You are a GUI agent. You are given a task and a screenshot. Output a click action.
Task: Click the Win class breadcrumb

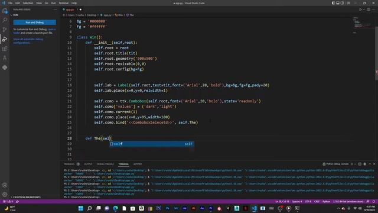pyautogui.click(x=119, y=15)
